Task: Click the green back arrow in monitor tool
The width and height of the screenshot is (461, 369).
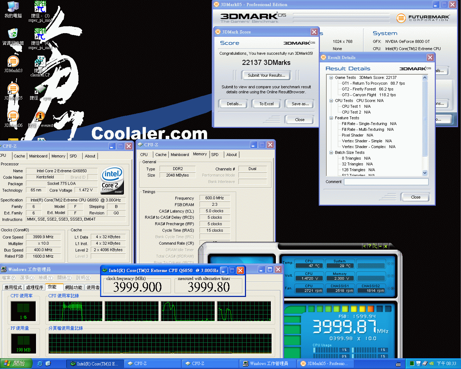Action: 364,246
